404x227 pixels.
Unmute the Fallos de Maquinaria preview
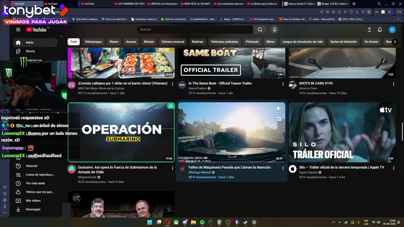pos(279,108)
